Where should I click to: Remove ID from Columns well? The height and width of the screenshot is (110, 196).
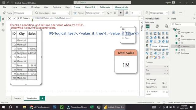click(168, 67)
